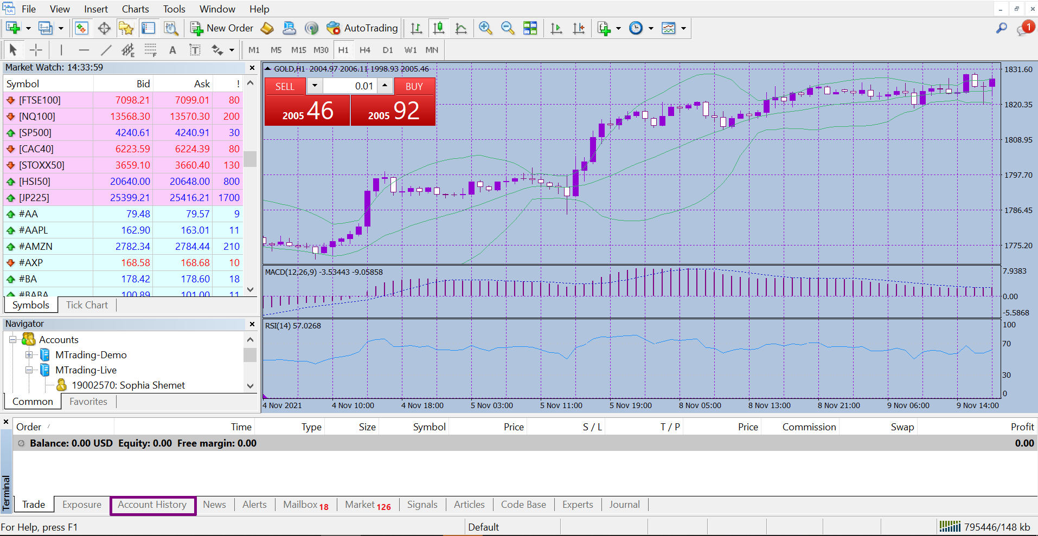The height and width of the screenshot is (536, 1038).
Task: Set timeframe to D1
Action: (387, 50)
